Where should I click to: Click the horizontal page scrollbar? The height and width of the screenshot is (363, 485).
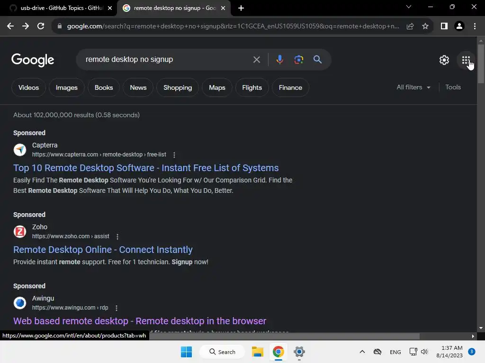(x=284, y=336)
